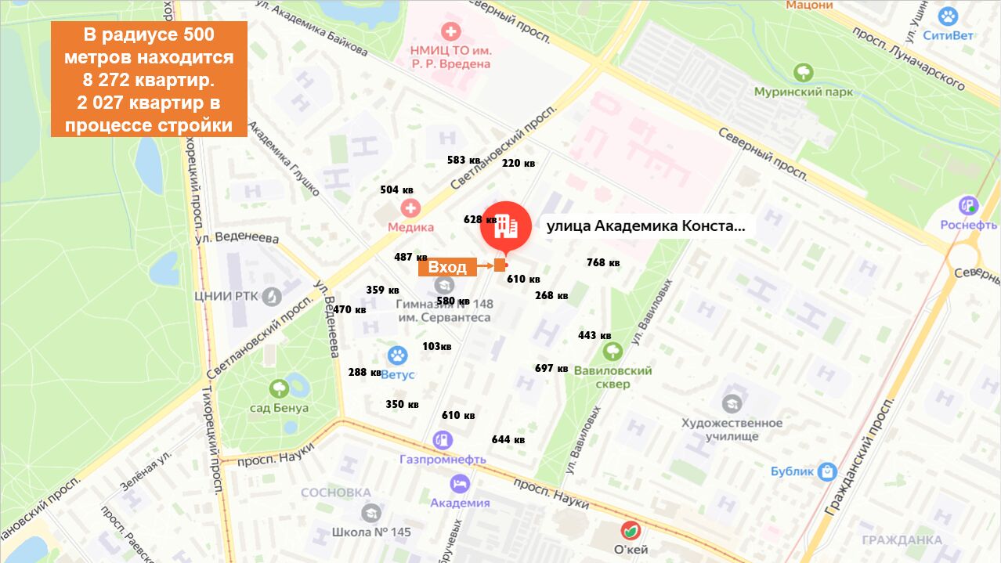Select the ЦНИИ РТК map marker
The image size is (1001, 563).
click(272, 296)
